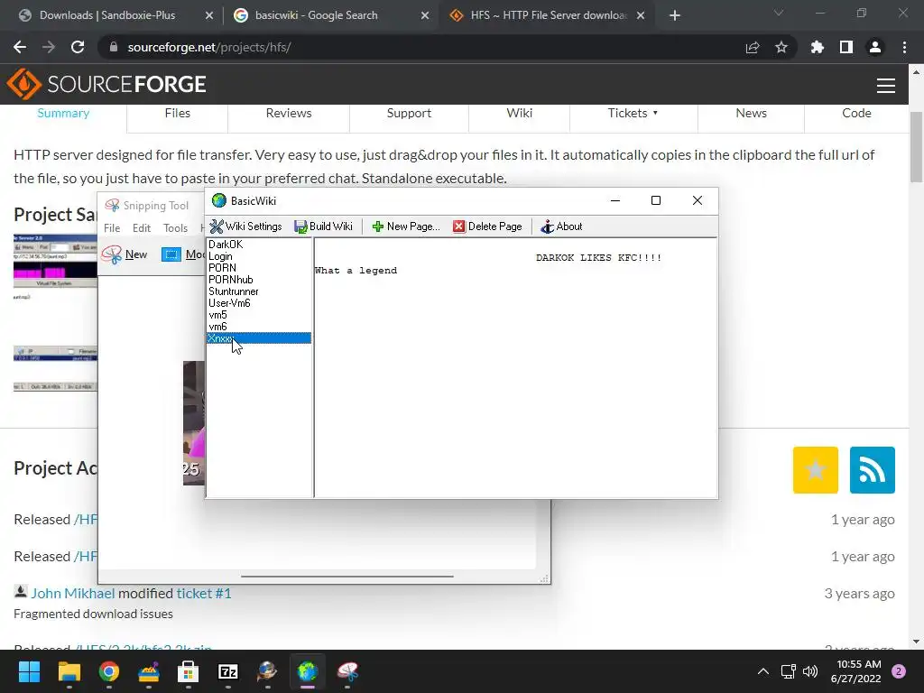Image resolution: width=924 pixels, height=693 pixels.
Task: Show hidden system tray icons
Action: [763, 671]
